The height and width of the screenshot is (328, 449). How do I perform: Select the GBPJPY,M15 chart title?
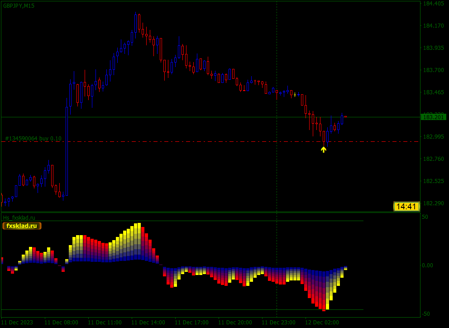click(19, 6)
